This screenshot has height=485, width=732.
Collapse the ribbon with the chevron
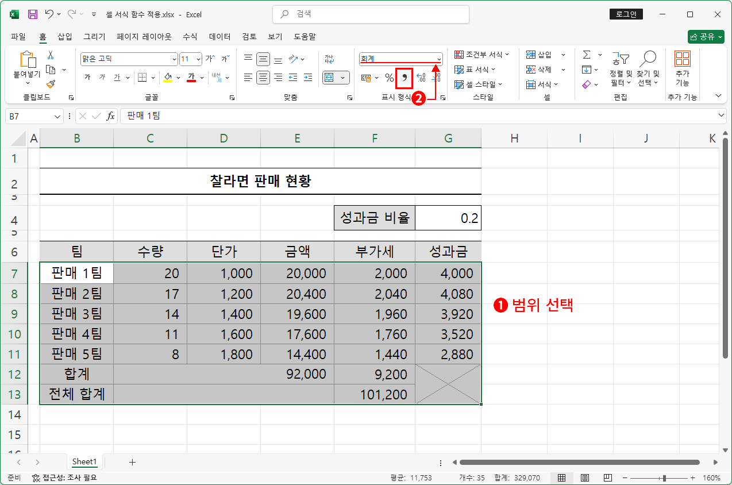718,95
